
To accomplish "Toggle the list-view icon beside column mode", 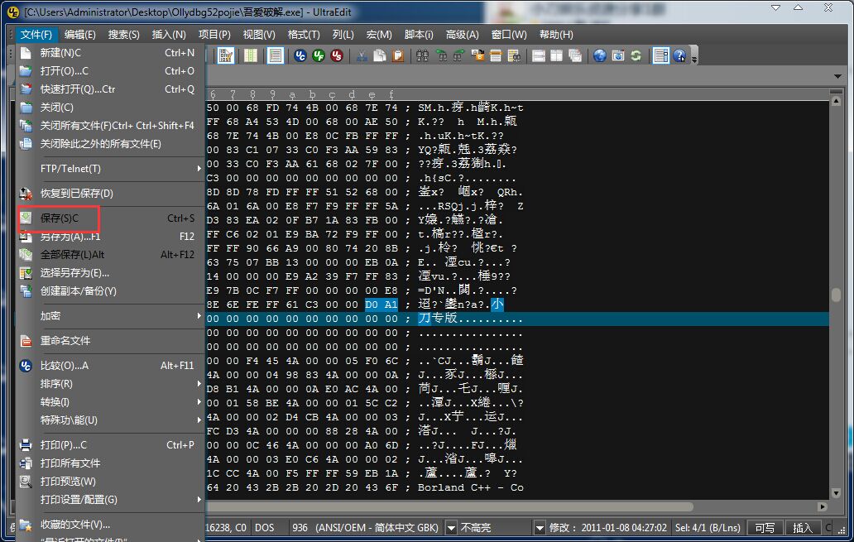I will point(276,55).
